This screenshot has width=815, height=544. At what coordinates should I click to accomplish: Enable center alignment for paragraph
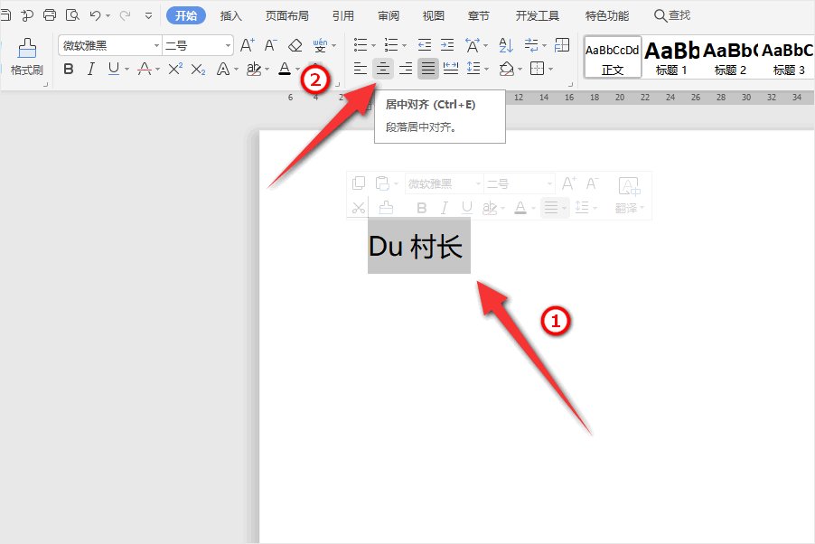[383, 69]
